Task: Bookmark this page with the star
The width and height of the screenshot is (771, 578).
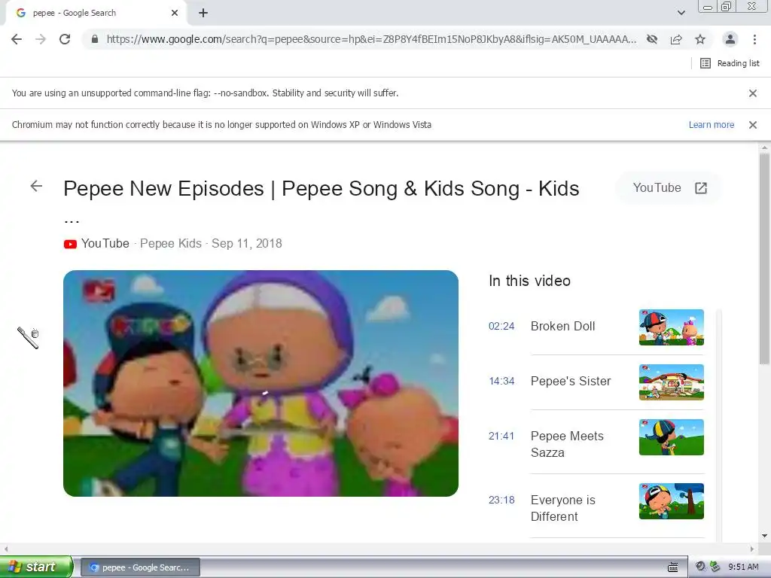Action: click(x=700, y=39)
